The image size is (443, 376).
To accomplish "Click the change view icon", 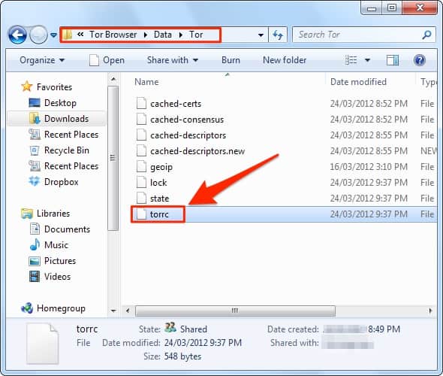I will pyautogui.click(x=351, y=60).
